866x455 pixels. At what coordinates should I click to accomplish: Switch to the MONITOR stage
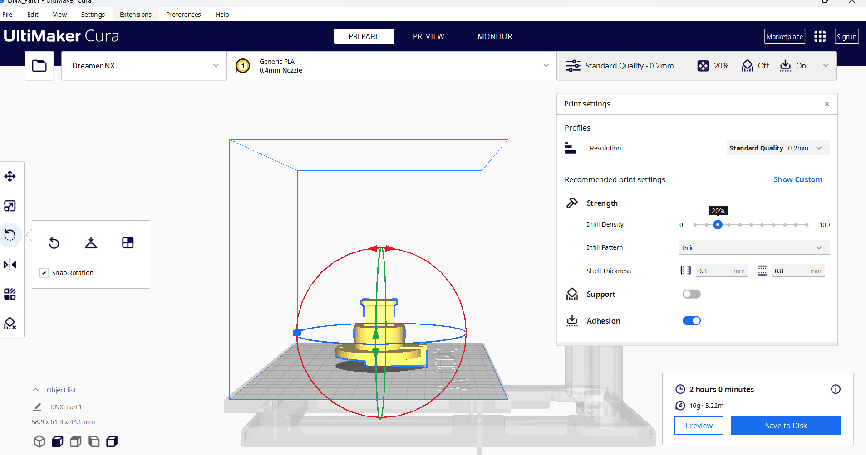[495, 36]
